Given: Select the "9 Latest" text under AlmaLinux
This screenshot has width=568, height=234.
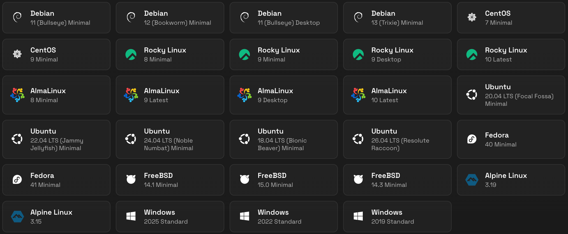Looking at the screenshot, I should click(x=156, y=100).
